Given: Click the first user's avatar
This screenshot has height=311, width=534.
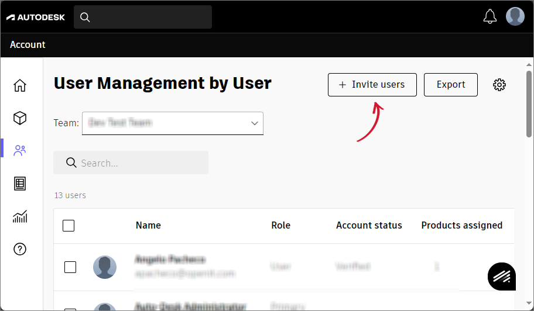Looking at the screenshot, I should [x=105, y=267].
